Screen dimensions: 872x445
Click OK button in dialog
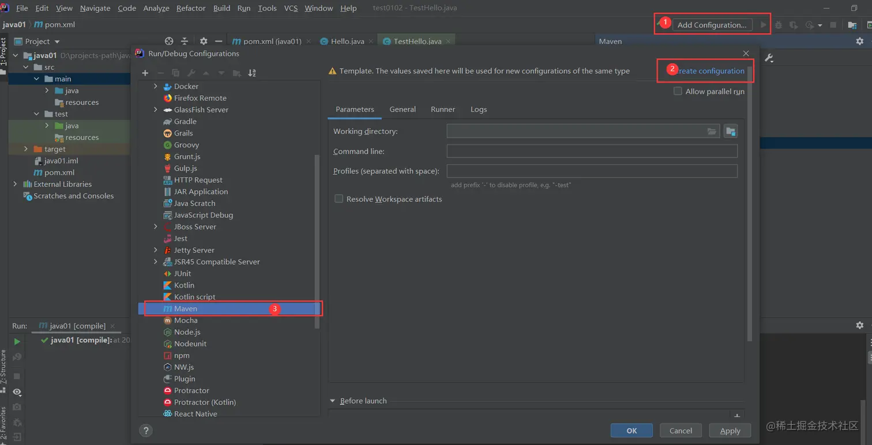coord(632,431)
